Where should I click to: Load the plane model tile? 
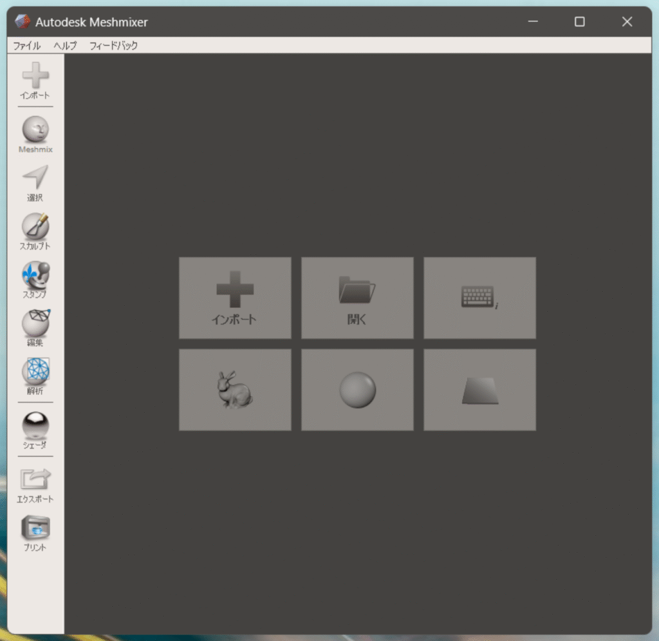[x=479, y=390]
